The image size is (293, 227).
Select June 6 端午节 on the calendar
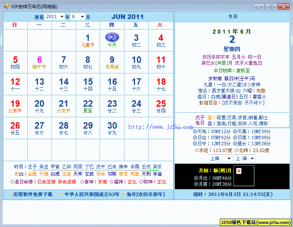(x=39, y=62)
